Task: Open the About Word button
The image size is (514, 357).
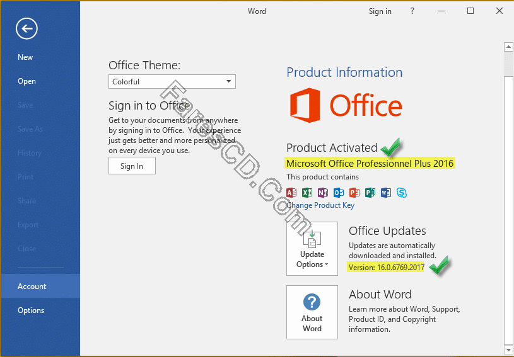Action: pyautogui.click(x=312, y=312)
